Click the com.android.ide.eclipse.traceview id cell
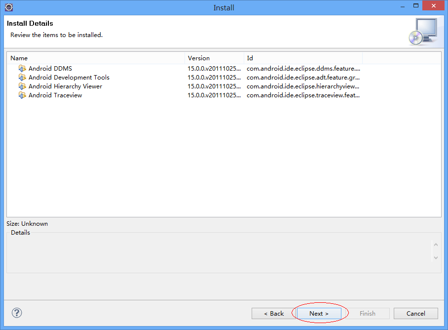448x330 pixels. pos(303,95)
